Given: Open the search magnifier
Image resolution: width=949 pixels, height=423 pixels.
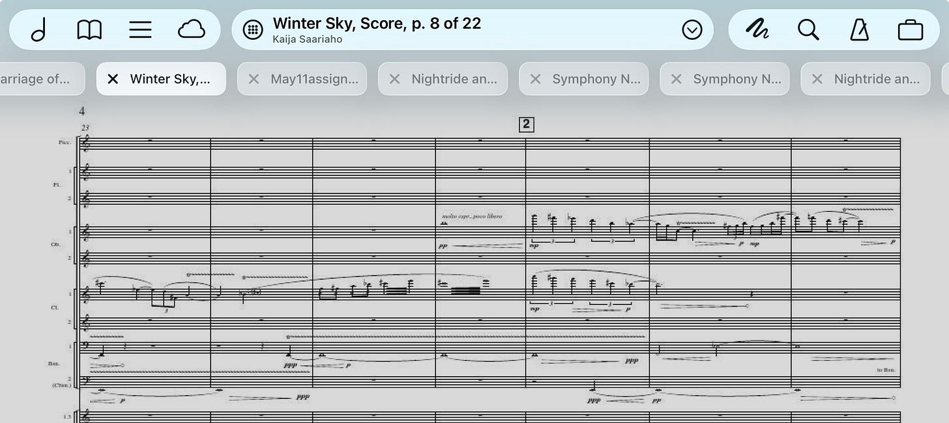Looking at the screenshot, I should pyautogui.click(x=808, y=30).
